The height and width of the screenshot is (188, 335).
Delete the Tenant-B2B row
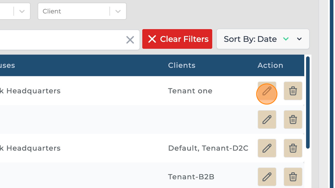293,177
